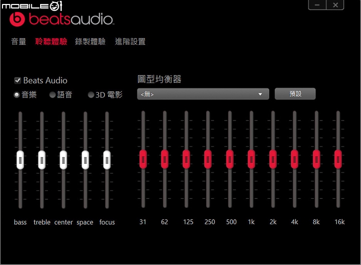Click the 125 Hz equalizer slider handle
The height and width of the screenshot is (265, 361).
[186, 159]
